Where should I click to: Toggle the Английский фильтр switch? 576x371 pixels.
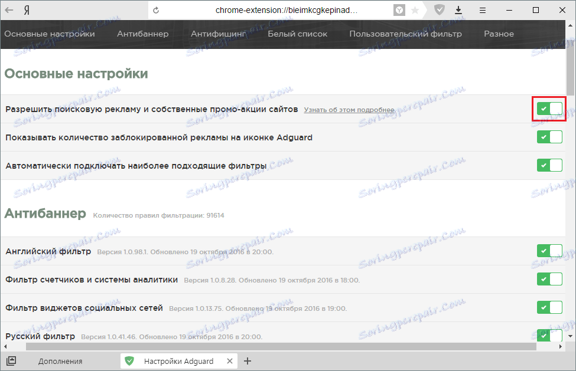pyautogui.click(x=549, y=251)
